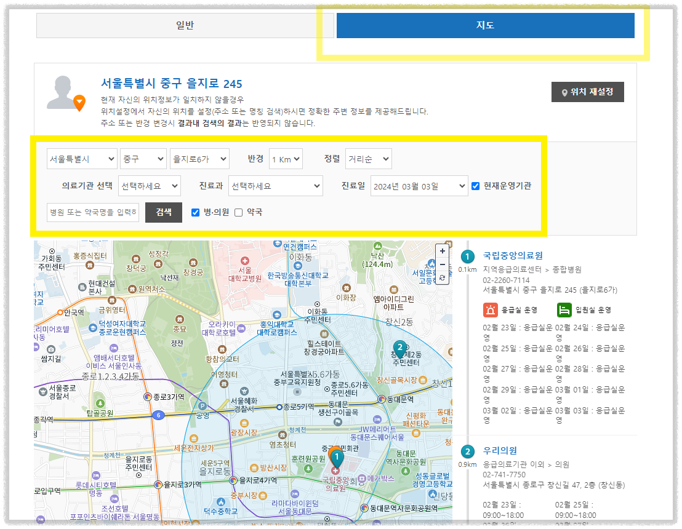Click route 6 badge on the map
The height and width of the screenshot is (529, 682).
(x=158, y=415)
